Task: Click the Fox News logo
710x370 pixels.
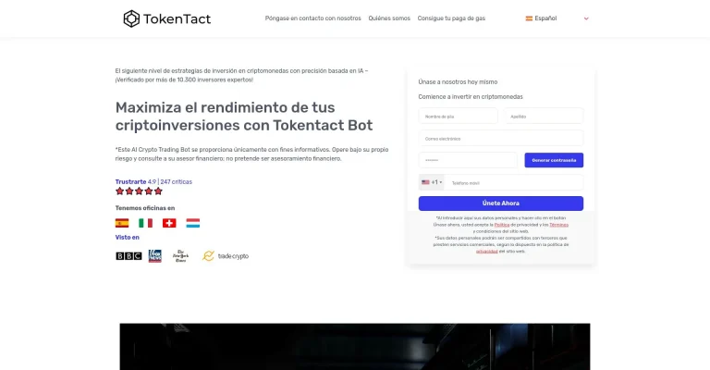Action: [155, 256]
